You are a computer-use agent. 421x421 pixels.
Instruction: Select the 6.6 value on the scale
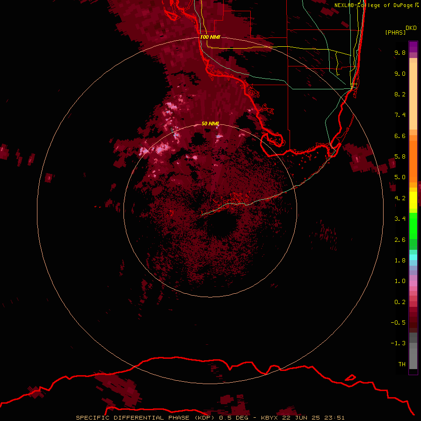coord(400,136)
